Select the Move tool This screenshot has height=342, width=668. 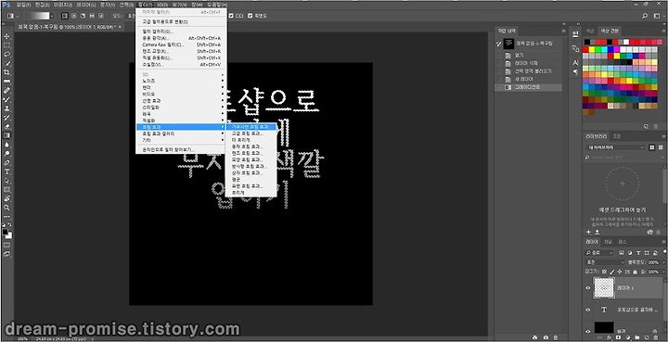coord(6,36)
